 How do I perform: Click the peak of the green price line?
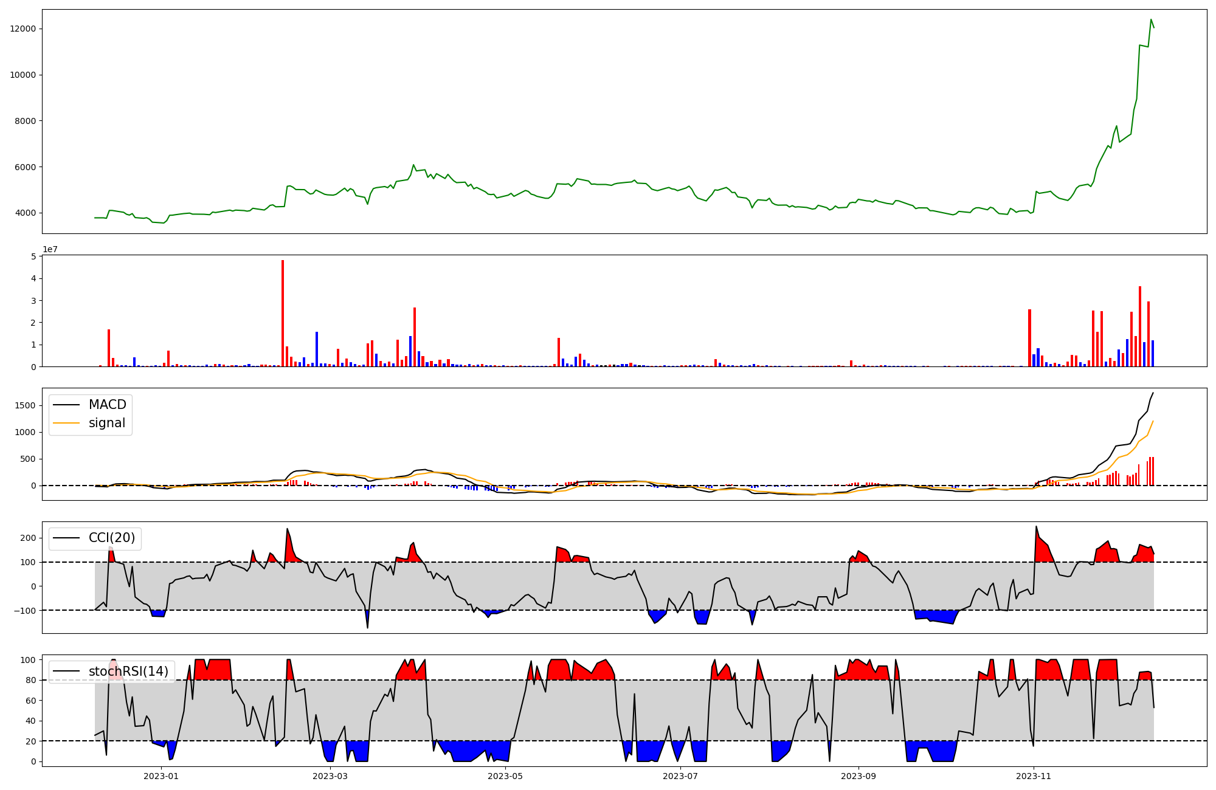coord(1151,19)
